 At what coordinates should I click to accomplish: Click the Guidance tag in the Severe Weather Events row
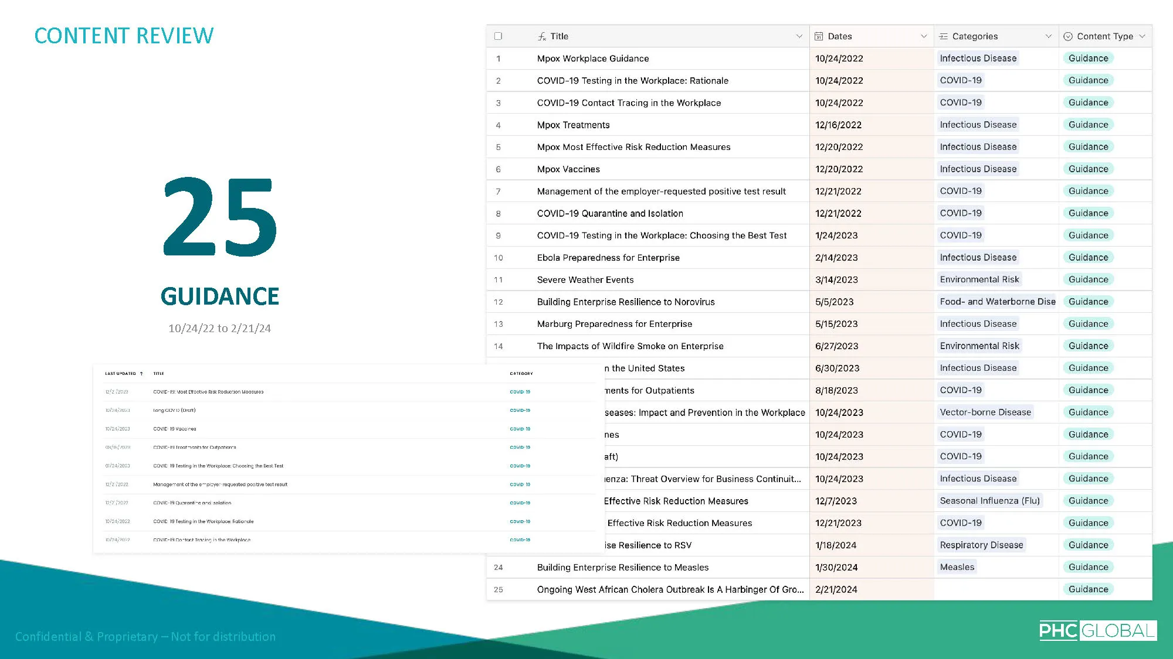click(x=1088, y=279)
